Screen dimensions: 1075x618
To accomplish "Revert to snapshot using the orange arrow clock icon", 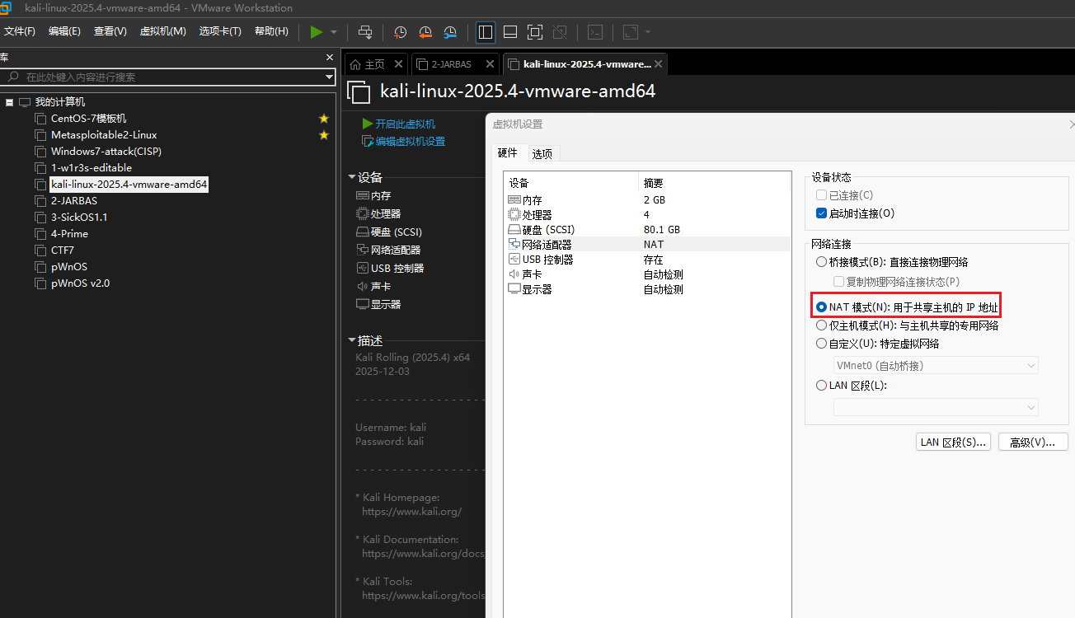I will [425, 32].
